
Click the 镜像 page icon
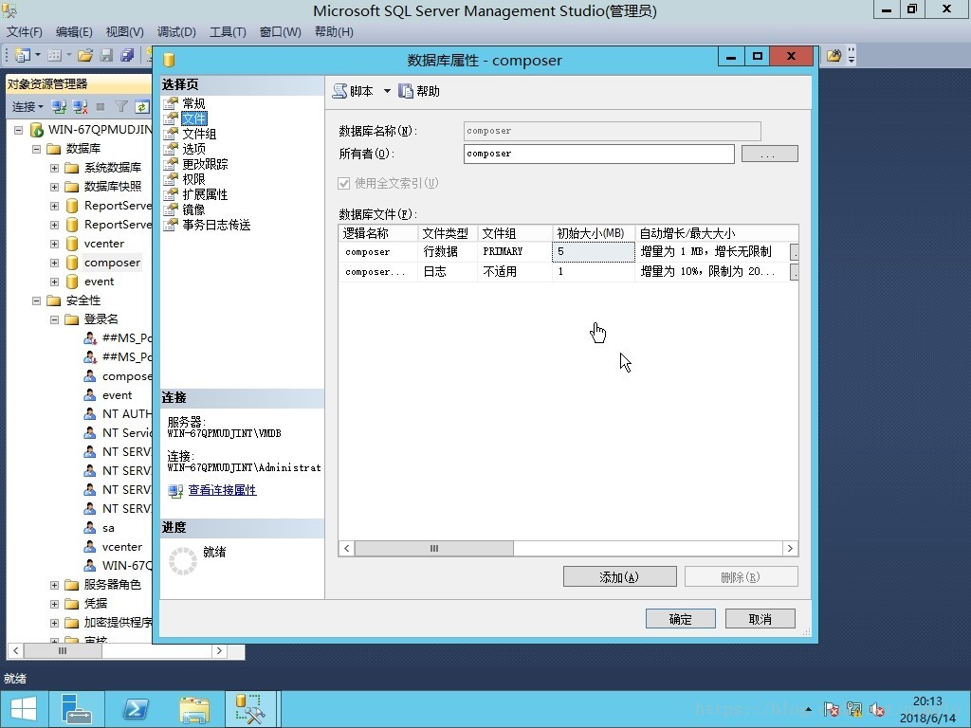pos(171,209)
